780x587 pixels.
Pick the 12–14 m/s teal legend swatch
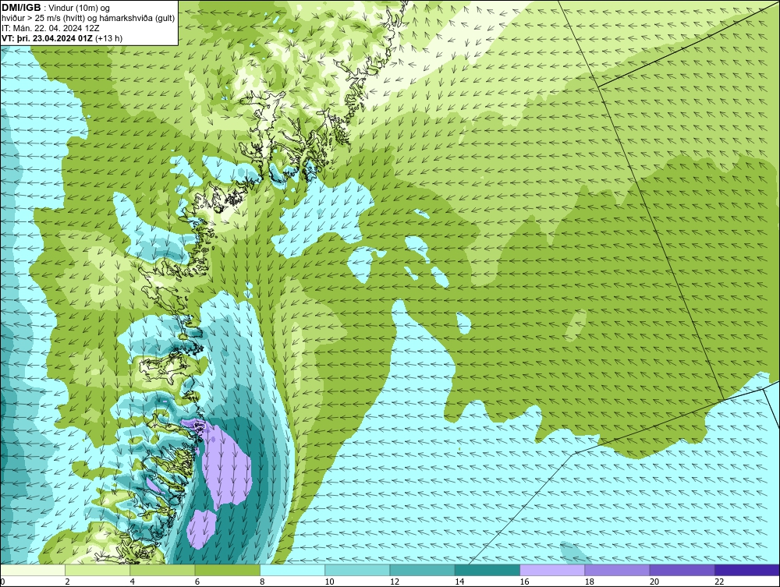tap(422, 570)
